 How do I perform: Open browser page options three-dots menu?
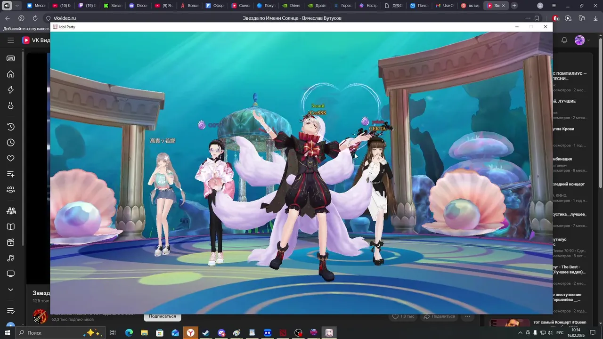point(528,18)
